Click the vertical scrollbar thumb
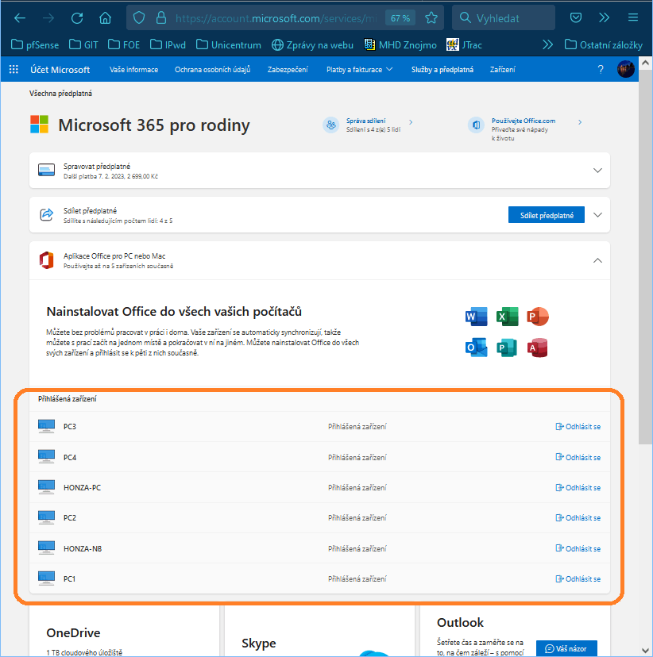The width and height of the screenshot is (653, 657). click(x=645, y=256)
